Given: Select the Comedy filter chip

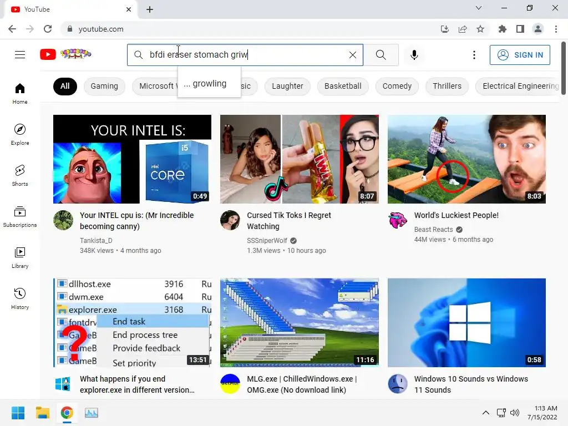Looking at the screenshot, I should 397,86.
